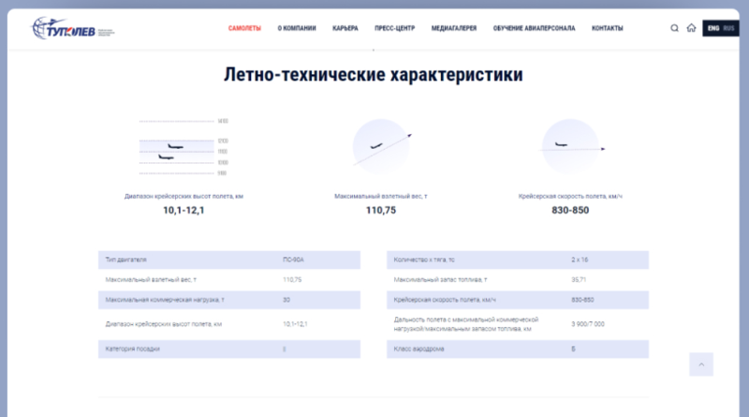
Task: Select the table cell 110,75
Action: (292, 280)
